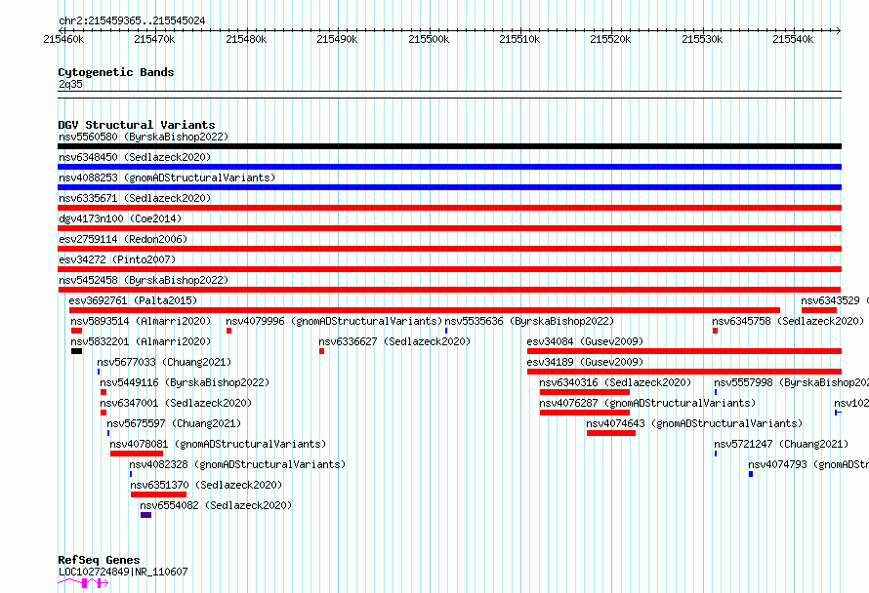Select nsv5675597 (Chuang2021) label

(x=174, y=423)
